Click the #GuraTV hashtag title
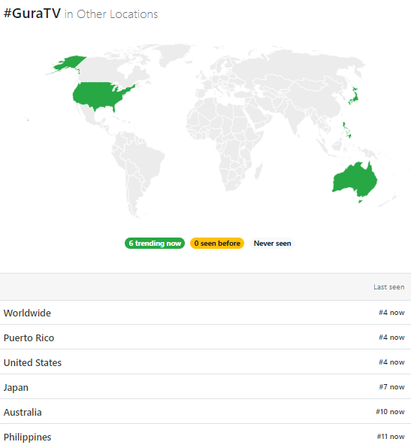 point(32,14)
